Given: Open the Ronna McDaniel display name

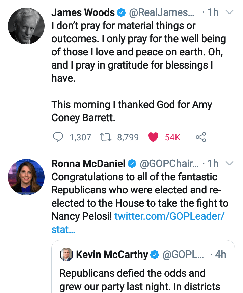Looking at the screenshot, I should point(88,164).
